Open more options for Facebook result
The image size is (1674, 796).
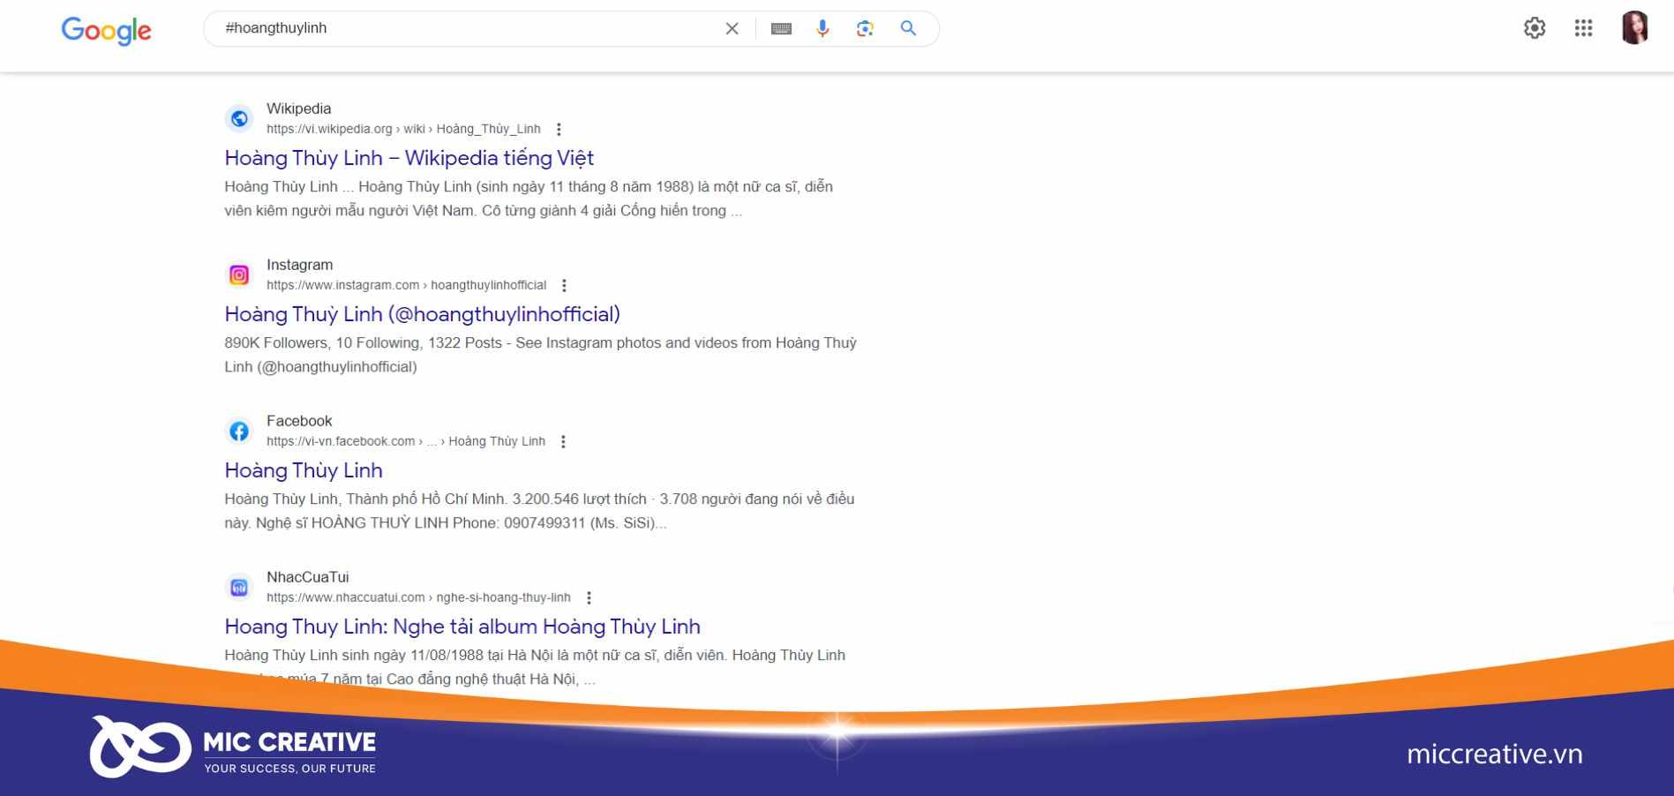563,441
